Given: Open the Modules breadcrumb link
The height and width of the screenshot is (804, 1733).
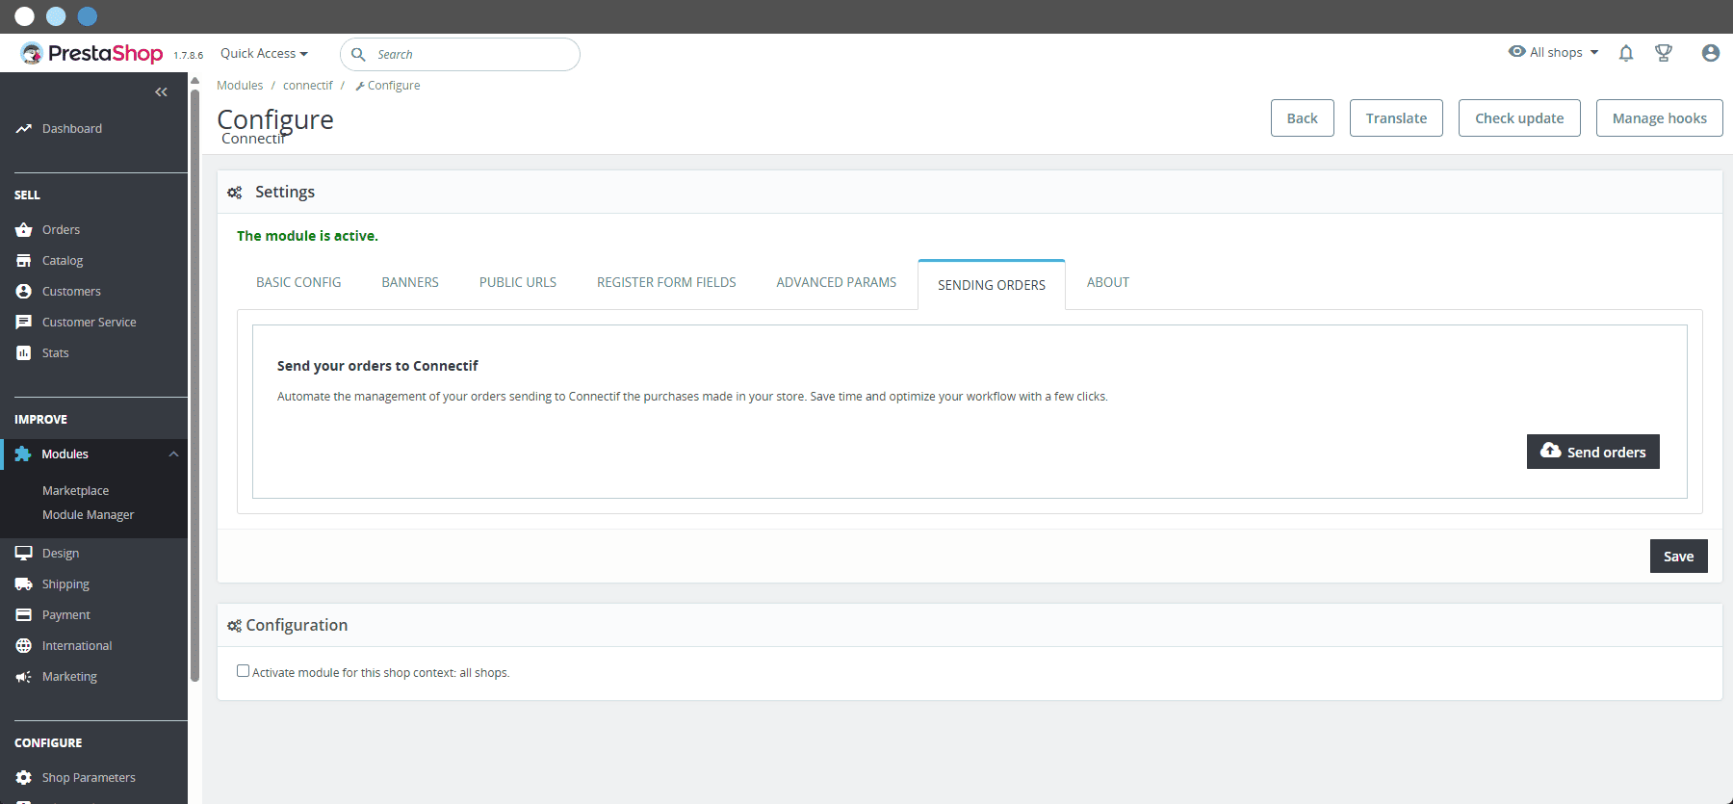Looking at the screenshot, I should (x=240, y=86).
